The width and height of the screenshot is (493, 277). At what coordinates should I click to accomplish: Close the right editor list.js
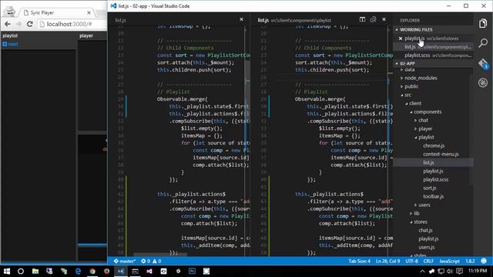click(384, 19)
